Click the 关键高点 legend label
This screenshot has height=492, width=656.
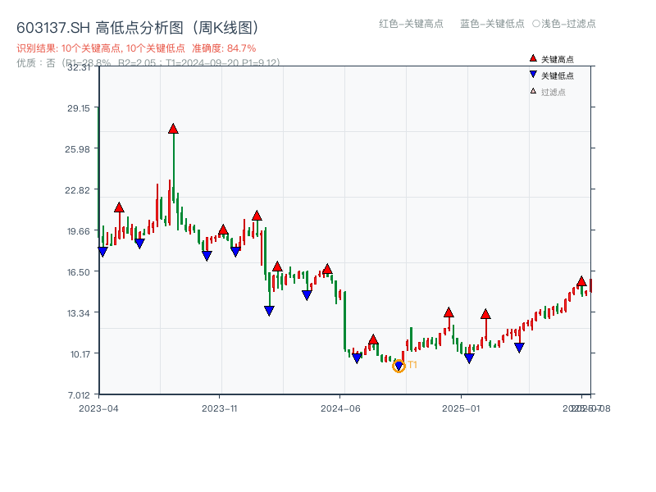click(558, 59)
